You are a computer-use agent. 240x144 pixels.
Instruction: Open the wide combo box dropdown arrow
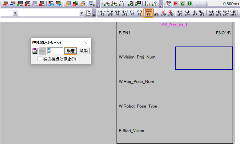[x=82, y=13]
